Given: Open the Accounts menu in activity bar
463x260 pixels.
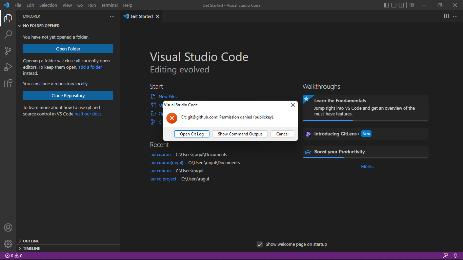Looking at the screenshot, I should (x=8, y=227).
